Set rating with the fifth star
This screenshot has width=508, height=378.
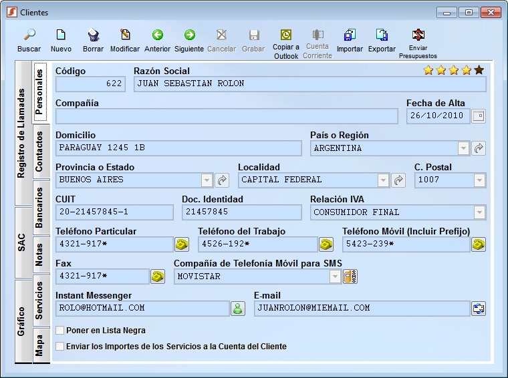point(479,70)
